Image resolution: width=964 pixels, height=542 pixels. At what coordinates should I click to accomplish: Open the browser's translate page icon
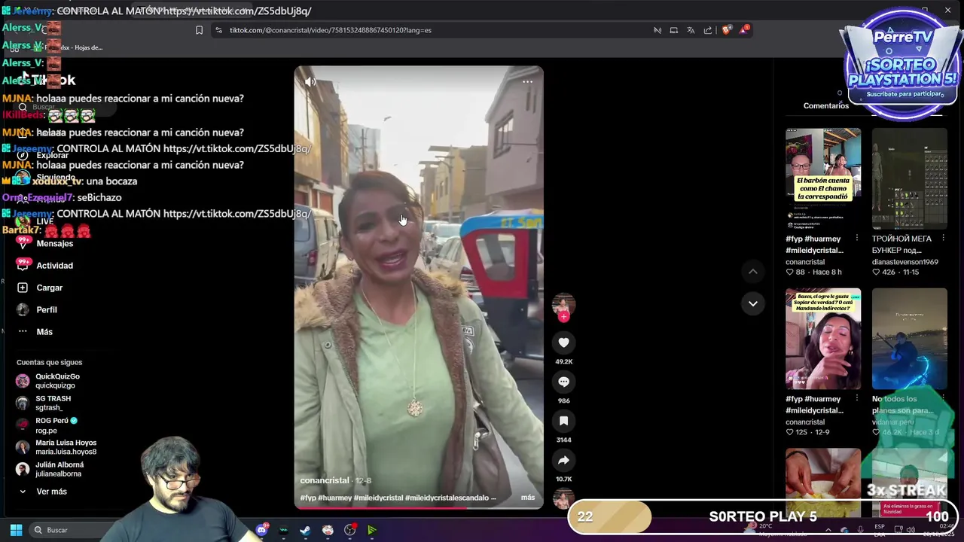click(691, 30)
